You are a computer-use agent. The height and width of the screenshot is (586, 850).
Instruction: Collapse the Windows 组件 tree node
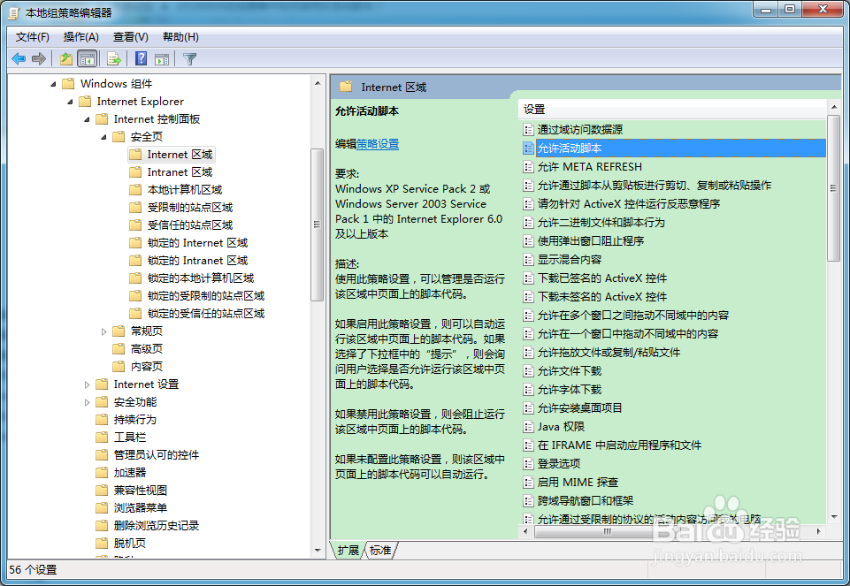tap(53, 84)
